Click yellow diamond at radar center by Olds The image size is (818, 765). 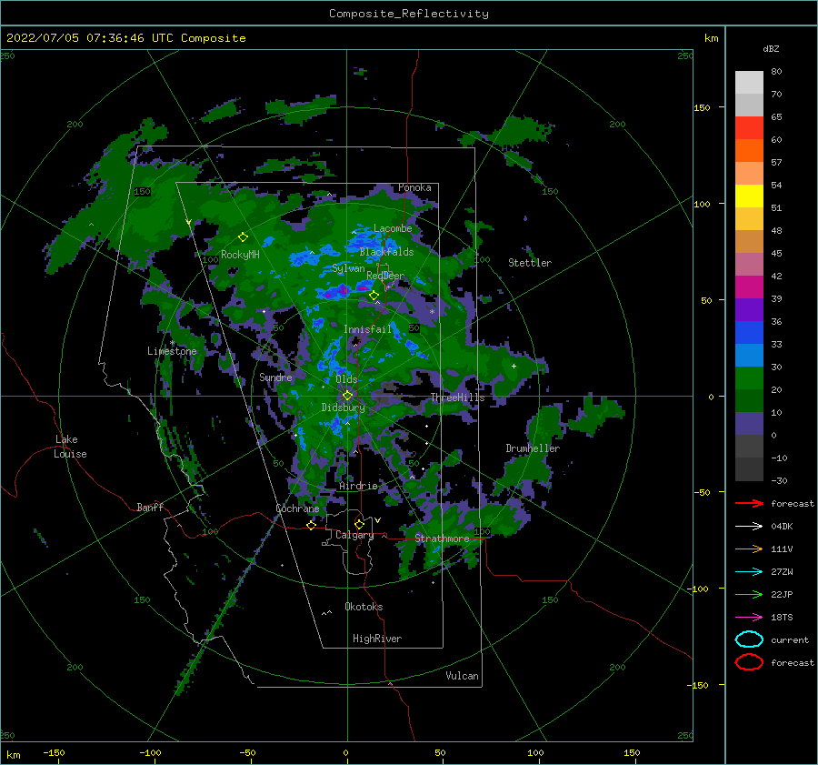pos(347,396)
